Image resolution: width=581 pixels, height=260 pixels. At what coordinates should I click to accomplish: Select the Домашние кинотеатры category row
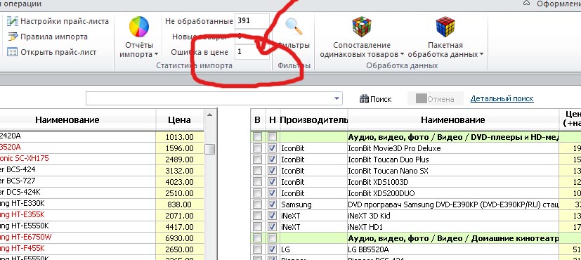[453, 238]
